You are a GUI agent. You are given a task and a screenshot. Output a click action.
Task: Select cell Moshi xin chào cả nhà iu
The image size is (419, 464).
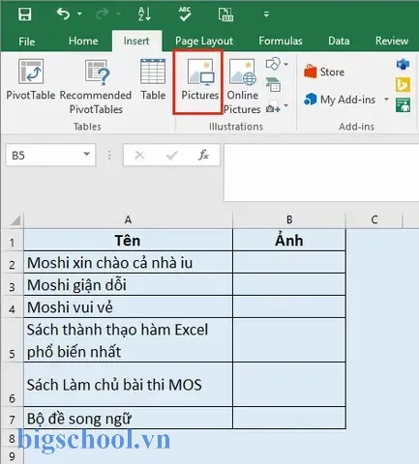128,263
